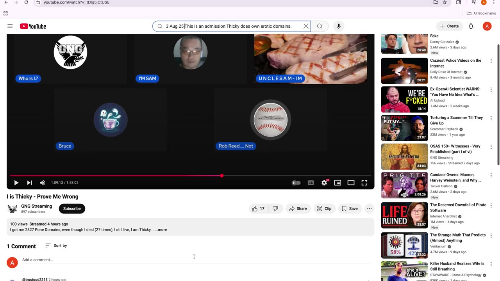
Task: Open the notifications bell
Action: pyautogui.click(x=471, y=26)
